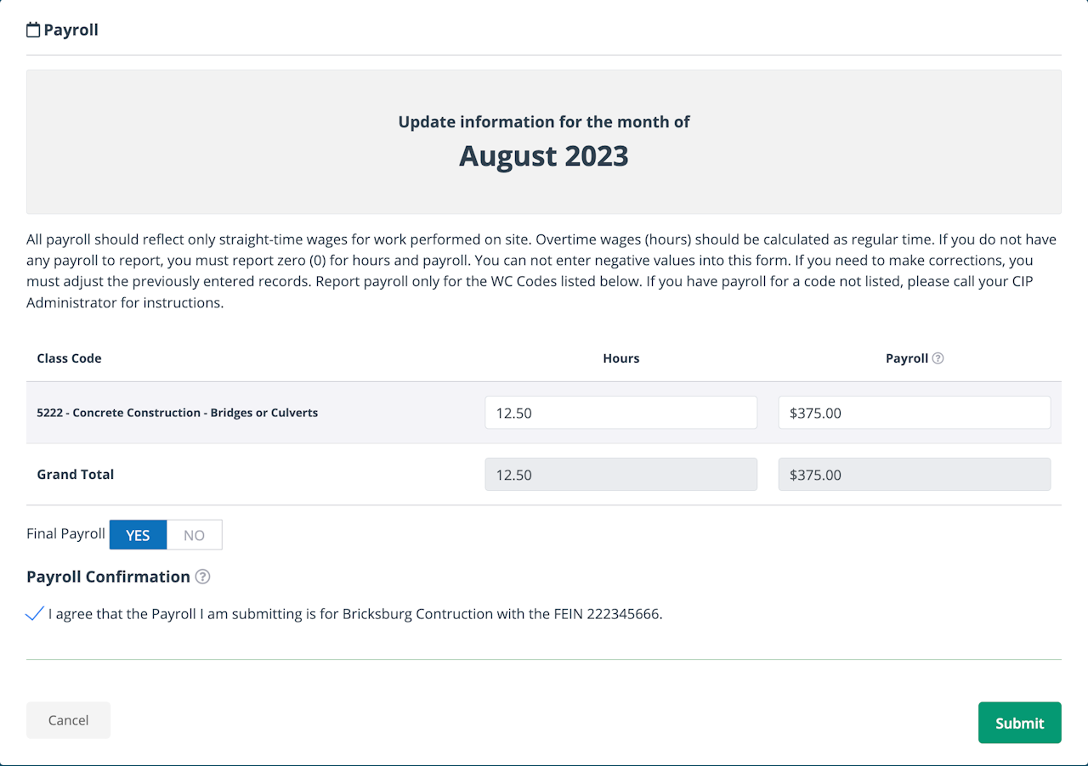This screenshot has width=1088, height=766.
Task: Click the Grand Total payroll amount field
Action: [914, 475]
